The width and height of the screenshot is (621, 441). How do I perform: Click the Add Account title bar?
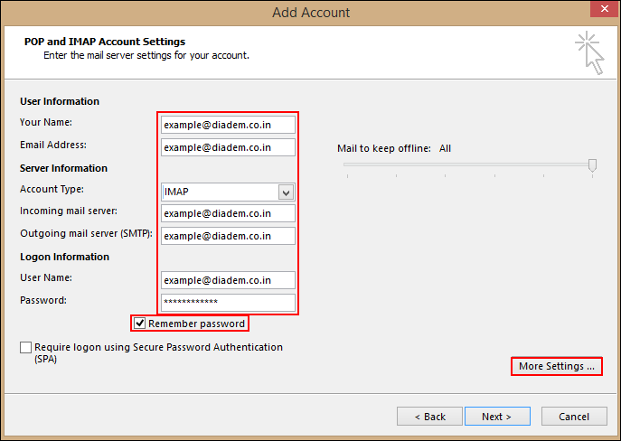click(310, 13)
